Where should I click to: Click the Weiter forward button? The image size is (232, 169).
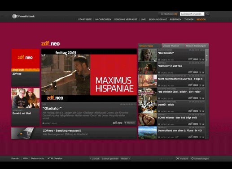coord(125,159)
